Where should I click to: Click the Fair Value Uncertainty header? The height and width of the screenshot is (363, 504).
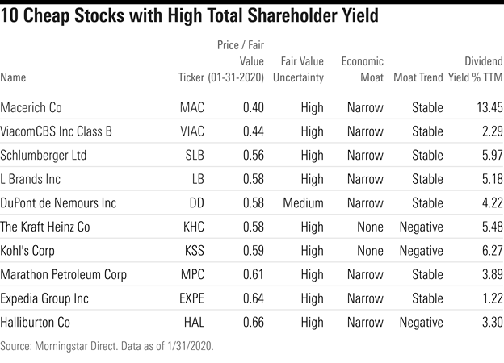point(301,69)
